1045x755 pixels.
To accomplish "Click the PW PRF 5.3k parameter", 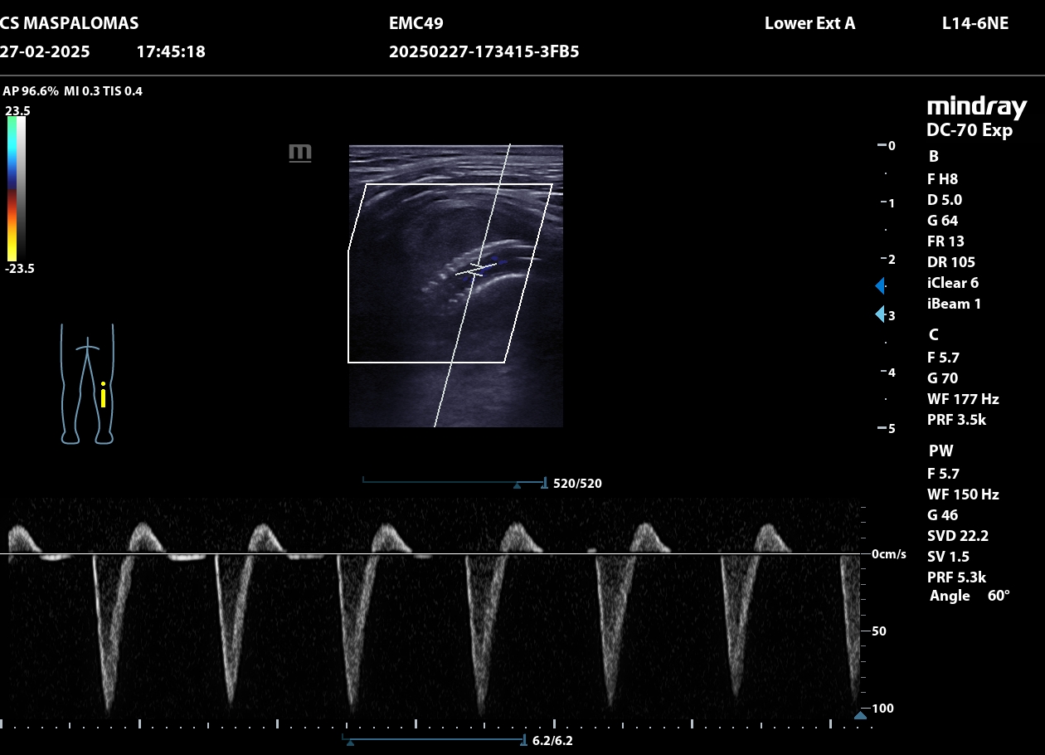I will pyautogui.click(x=956, y=577).
